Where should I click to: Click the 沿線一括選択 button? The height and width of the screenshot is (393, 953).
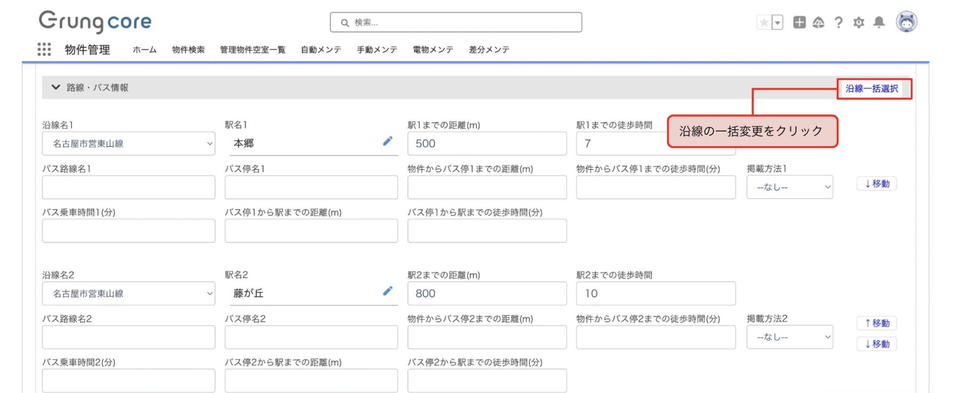pos(872,89)
